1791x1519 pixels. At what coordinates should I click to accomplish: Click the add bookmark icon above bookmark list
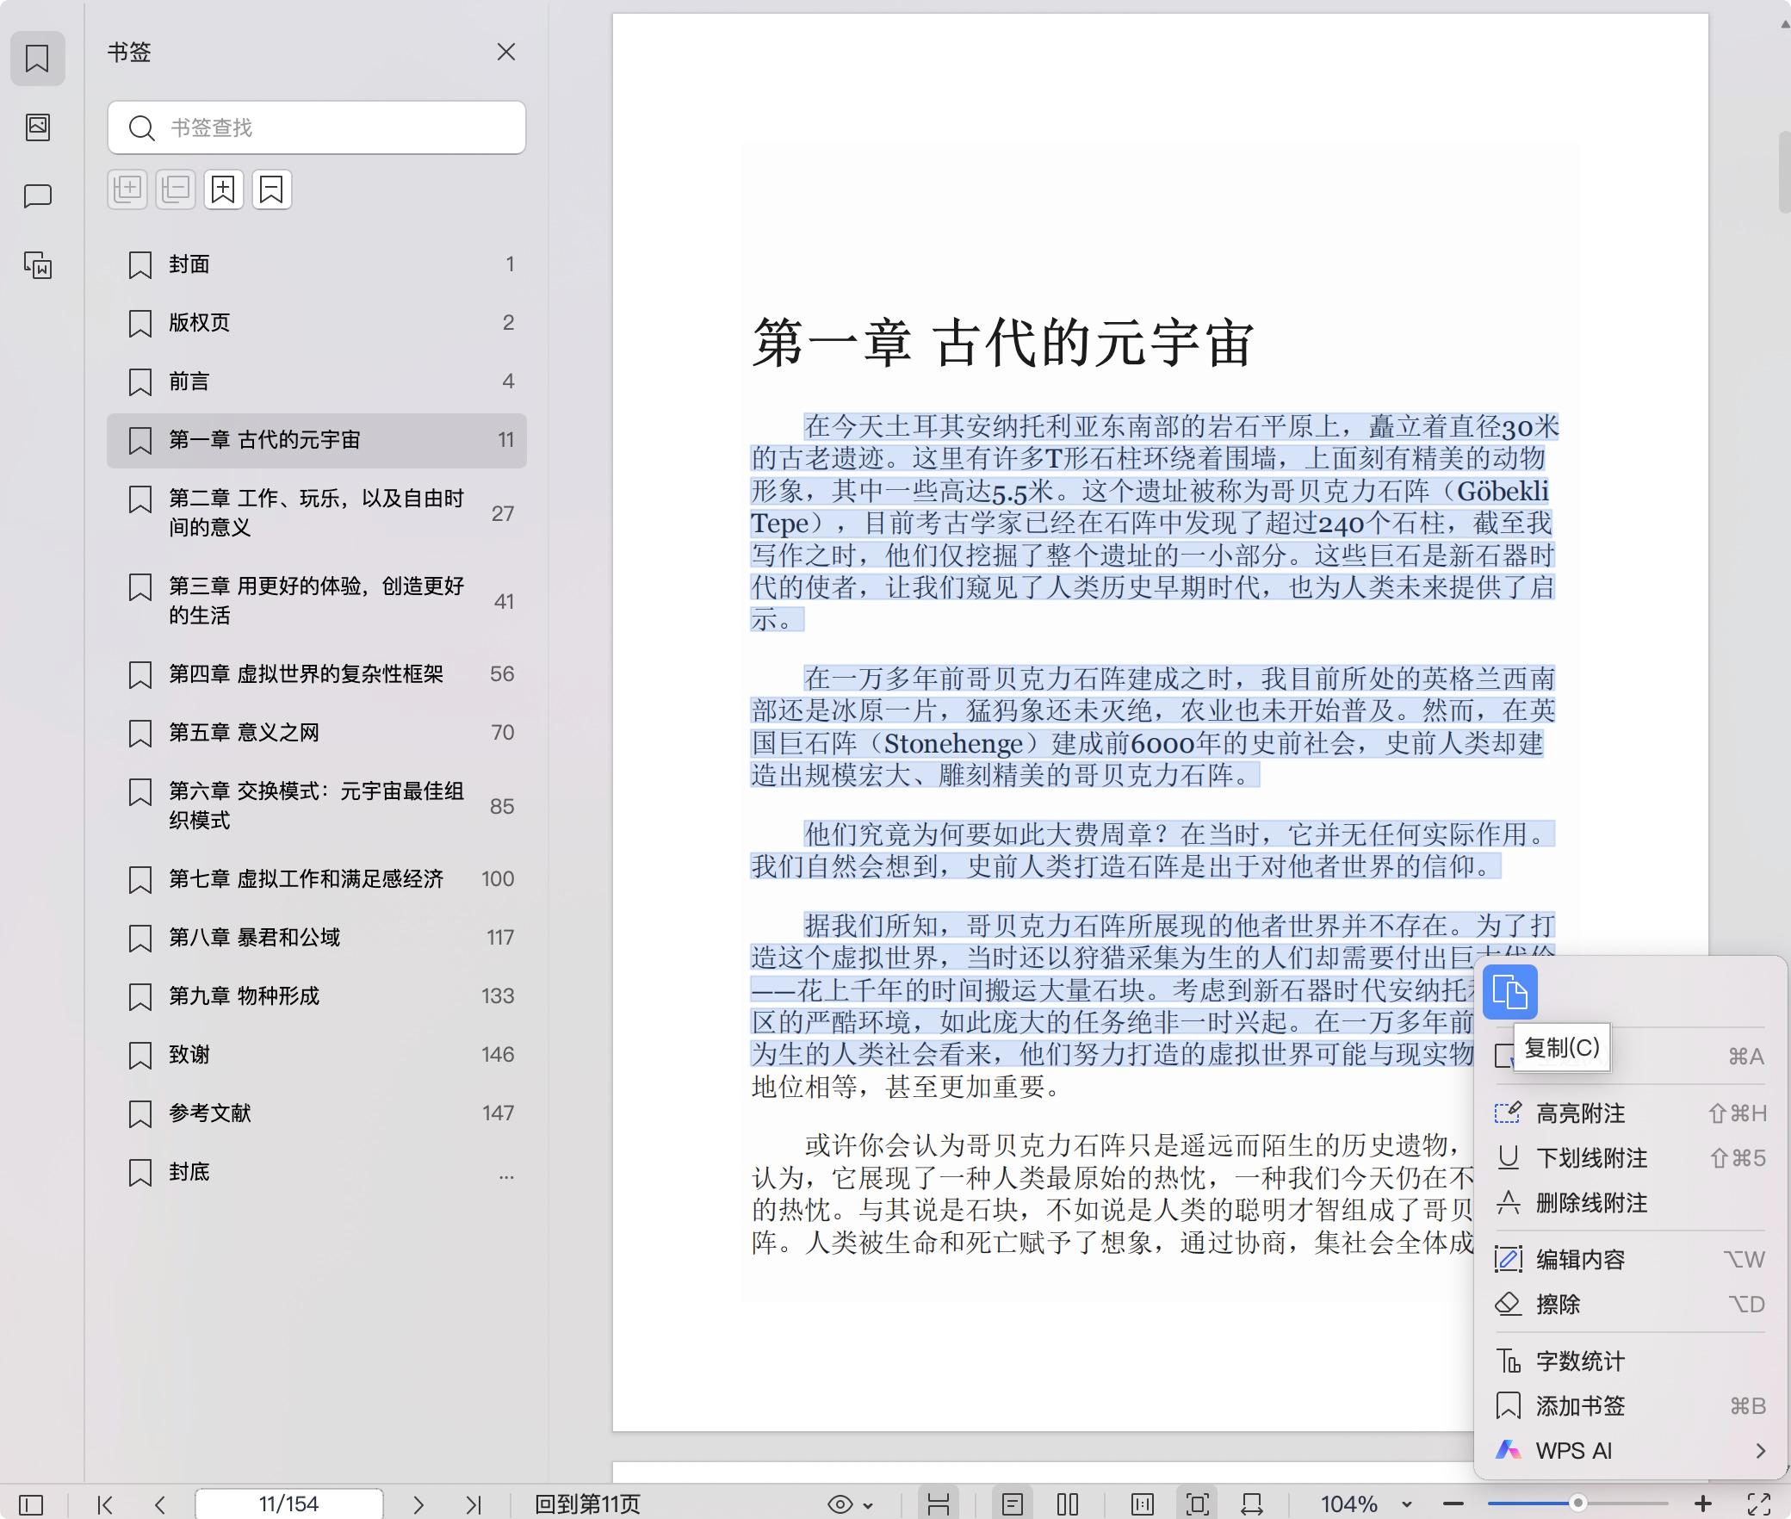[x=224, y=189]
